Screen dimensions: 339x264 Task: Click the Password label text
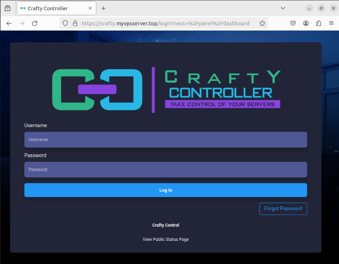pyautogui.click(x=35, y=156)
